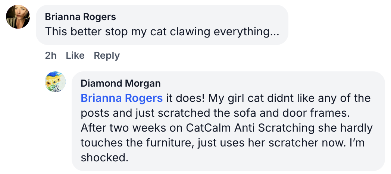The width and height of the screenshot is (391, 174).
Task: Open Brianna Rogers' profile picture
Action: [x=18, y=17]
